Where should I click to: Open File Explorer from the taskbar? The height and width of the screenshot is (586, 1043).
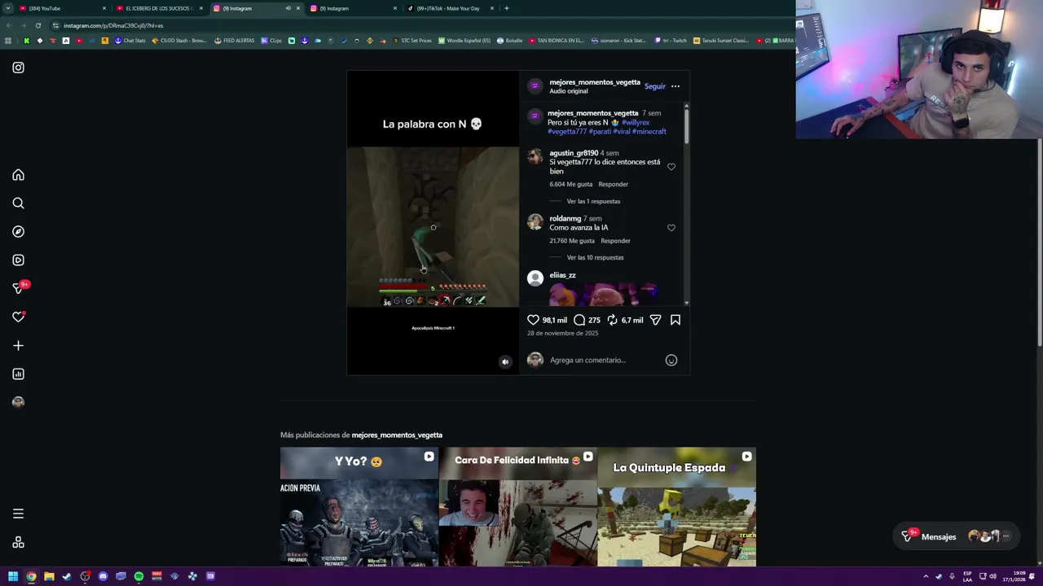(x=49, y=576)
